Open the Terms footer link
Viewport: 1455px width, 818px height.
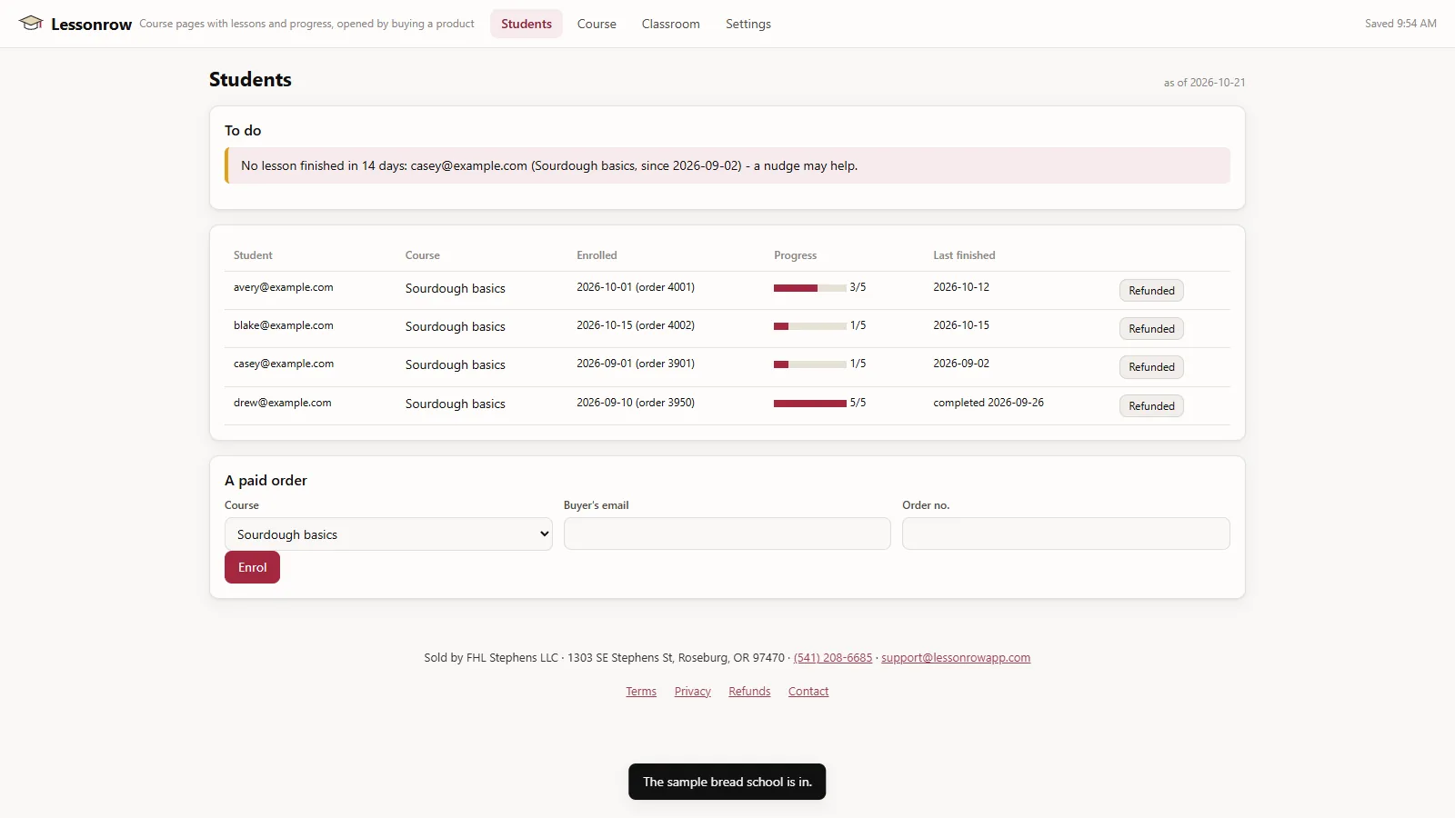(641, 692)
